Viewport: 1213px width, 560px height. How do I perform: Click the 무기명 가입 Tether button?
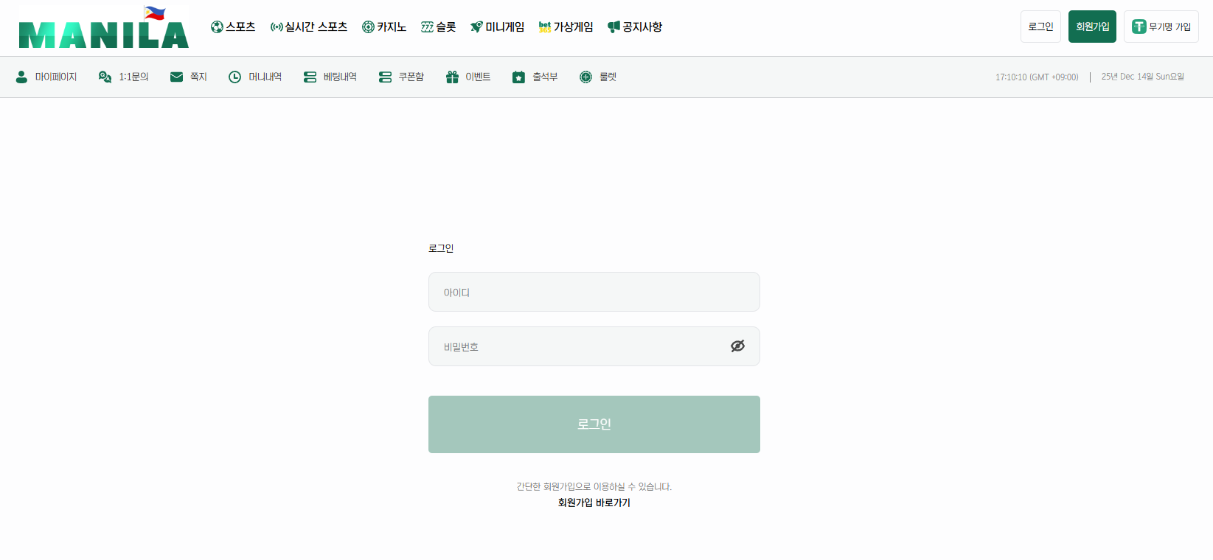1161,27
